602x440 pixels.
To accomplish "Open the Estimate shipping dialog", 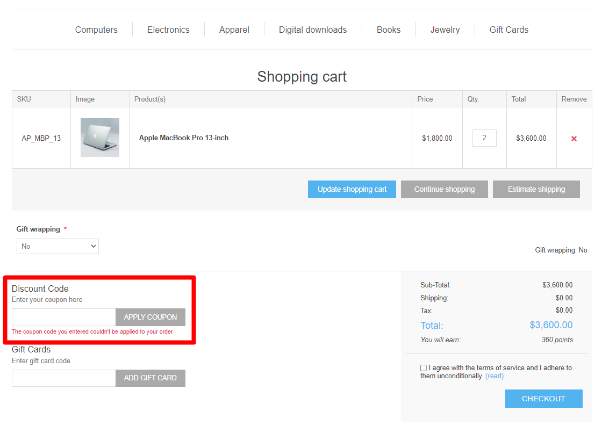I will 536,190.
